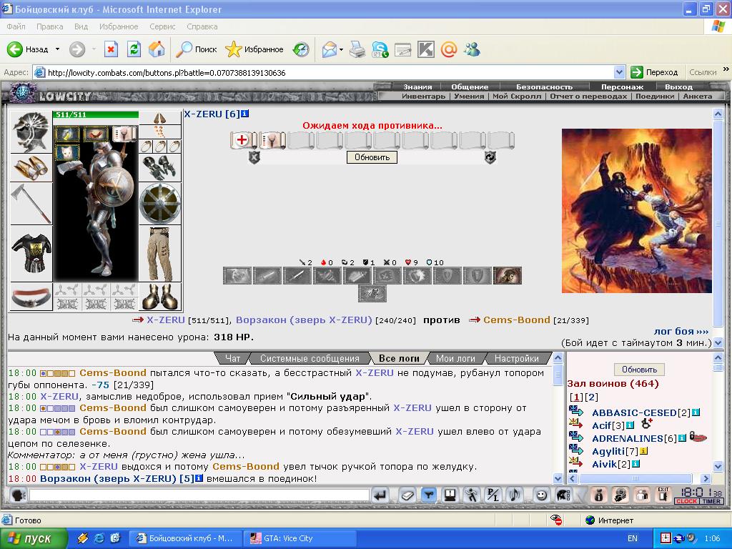This screenshot has height=549, width=732.
Task: Click the 511/511 green health bar
Action: (x=97, y=114)
